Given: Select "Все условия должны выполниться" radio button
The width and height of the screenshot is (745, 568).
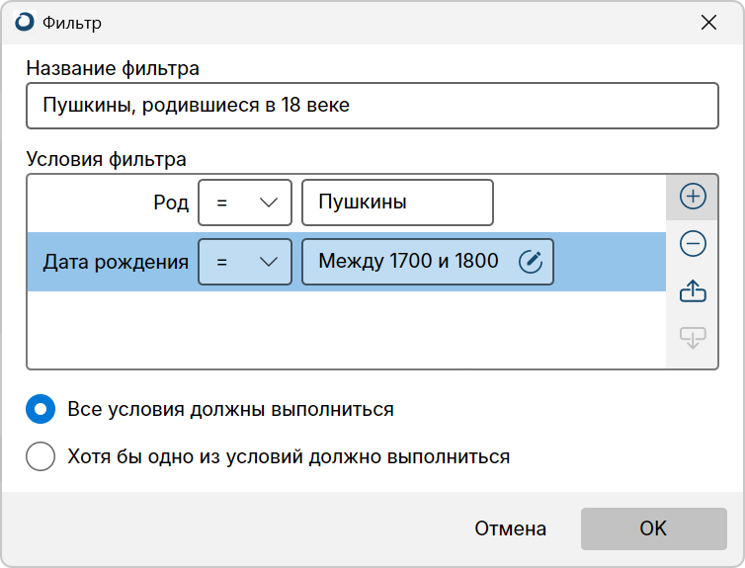Looking at the screenshot, I should click(41, 409).
